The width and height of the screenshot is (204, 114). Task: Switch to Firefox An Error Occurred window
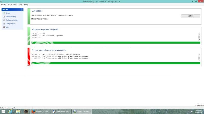point(40,111)
